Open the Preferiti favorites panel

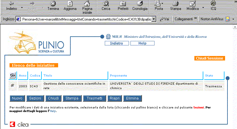[123, 3]
